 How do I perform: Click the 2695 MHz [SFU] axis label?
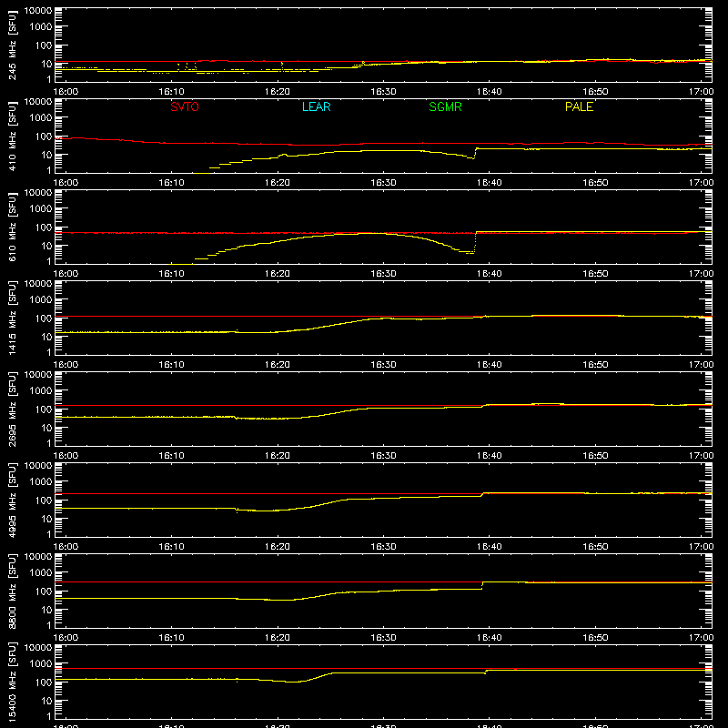pyautogui.click(x=13, y=409)
